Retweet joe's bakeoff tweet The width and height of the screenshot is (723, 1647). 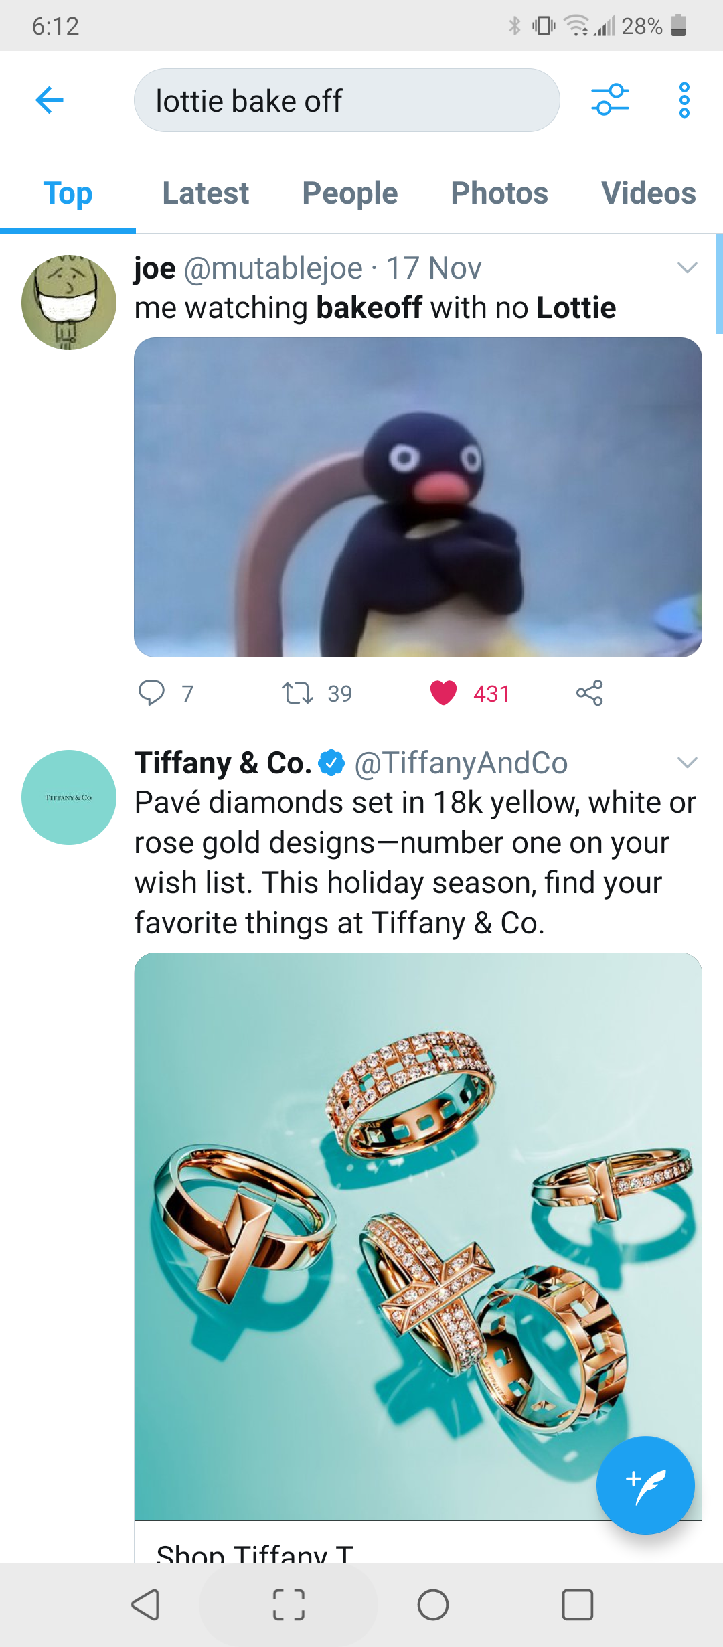click(x=297, y=693)
